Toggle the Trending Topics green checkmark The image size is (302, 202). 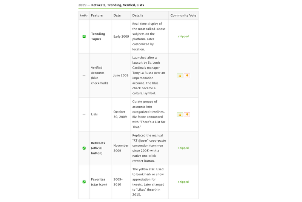click(84, 37)
